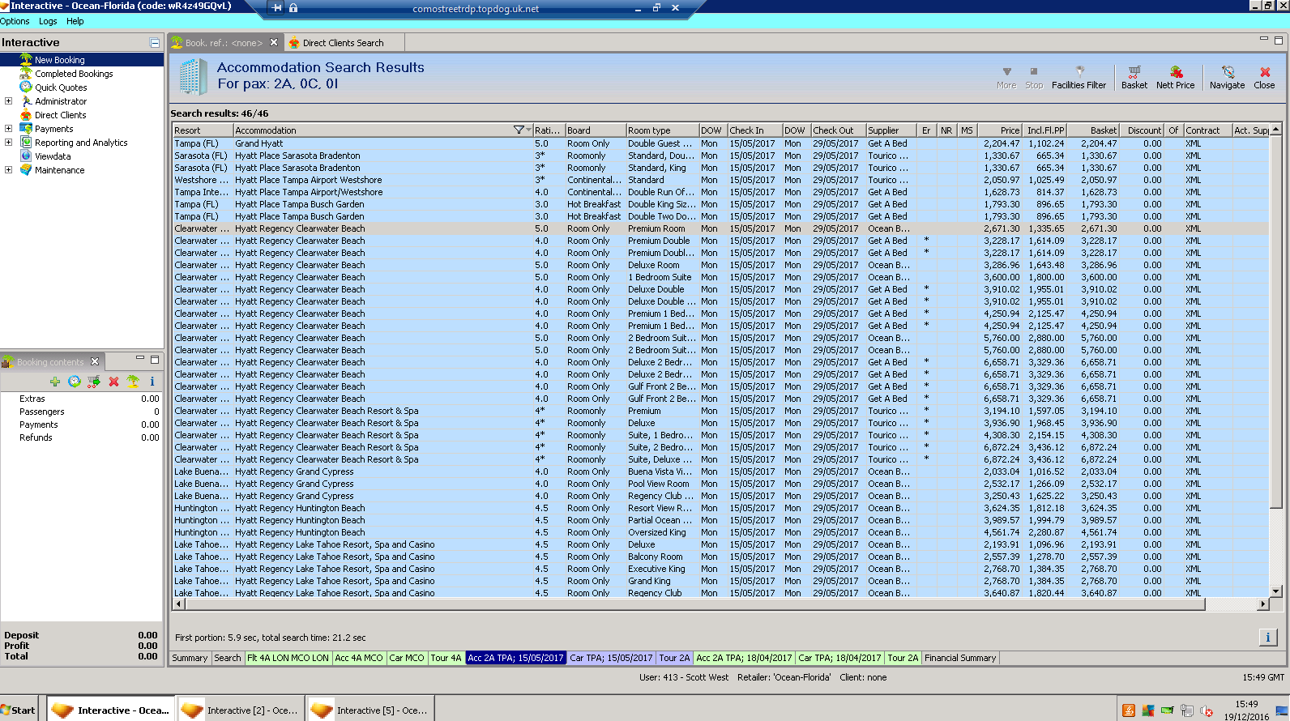The height and width of the screenshot is (721, 1290).
Task: Open Viewdata in the tree
Action: coord(53,156)
